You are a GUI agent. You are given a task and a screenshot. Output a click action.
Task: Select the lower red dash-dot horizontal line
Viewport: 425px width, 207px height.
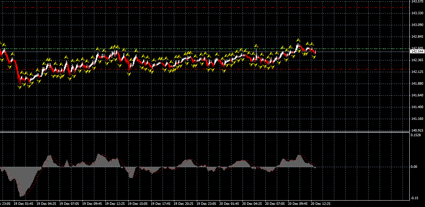(x=205, y=69)
